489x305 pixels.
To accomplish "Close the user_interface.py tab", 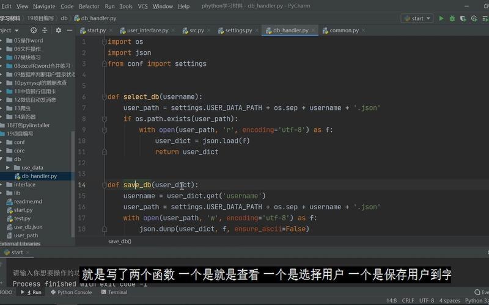I will [x=173, y=30].
